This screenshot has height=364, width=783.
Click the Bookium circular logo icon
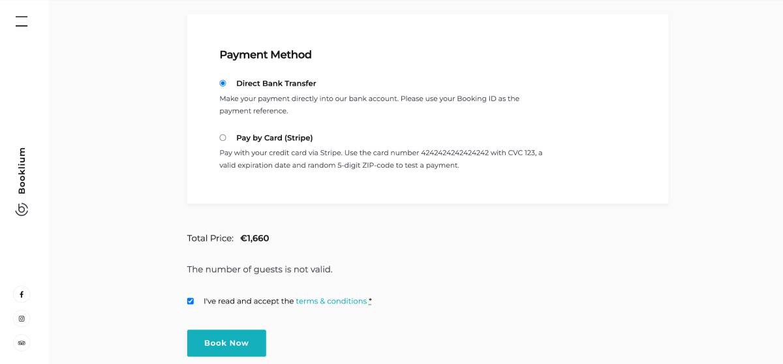(22, 209)
